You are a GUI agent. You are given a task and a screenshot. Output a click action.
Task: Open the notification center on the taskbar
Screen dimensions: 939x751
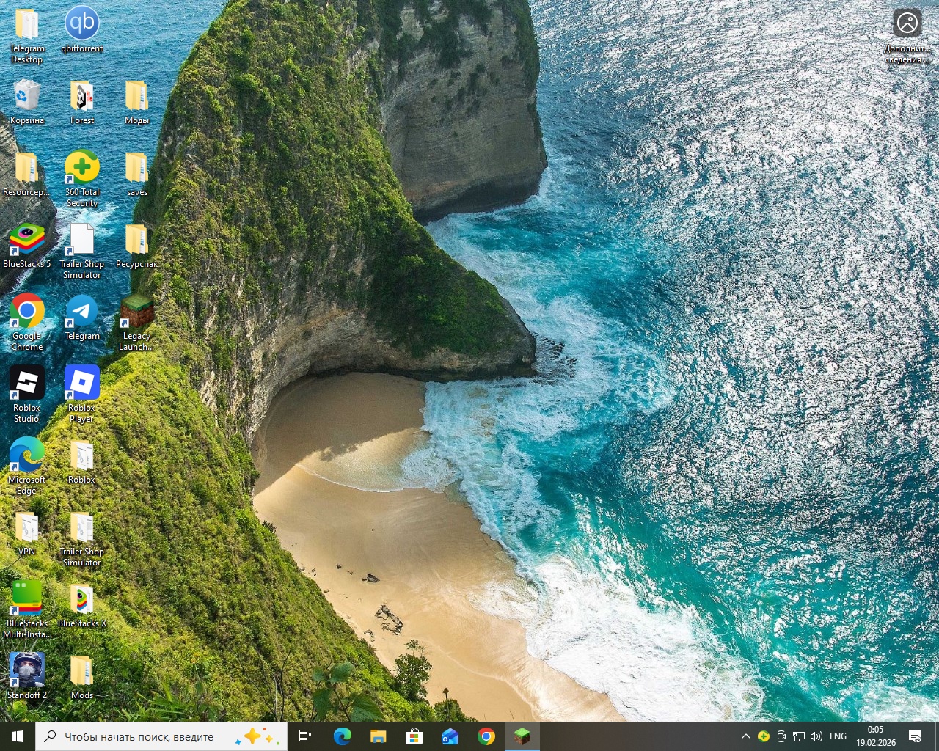tap(915, 736)
